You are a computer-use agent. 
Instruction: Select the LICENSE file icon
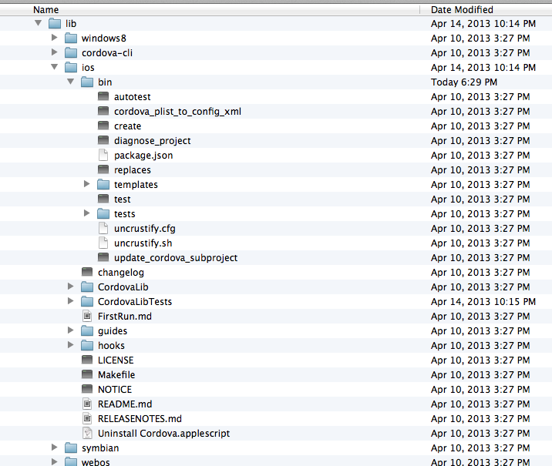[87, 360]
